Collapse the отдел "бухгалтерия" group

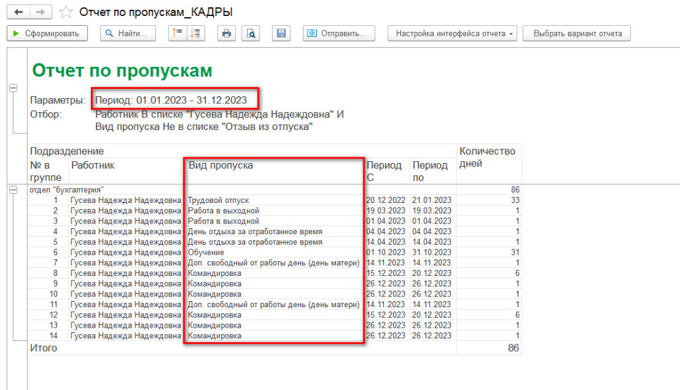coord(12,190)
